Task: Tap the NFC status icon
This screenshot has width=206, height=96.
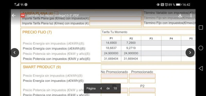Action: pos(162,5)
